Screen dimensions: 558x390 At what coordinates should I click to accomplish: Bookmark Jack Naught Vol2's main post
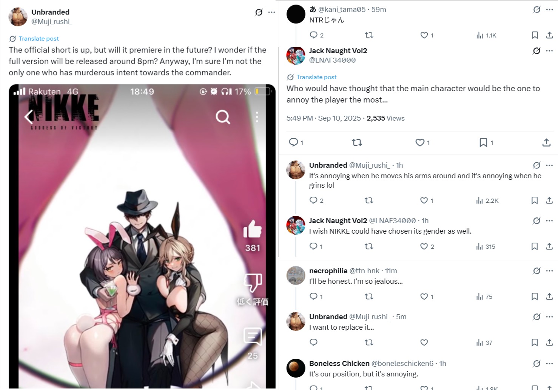pos(483,142)
